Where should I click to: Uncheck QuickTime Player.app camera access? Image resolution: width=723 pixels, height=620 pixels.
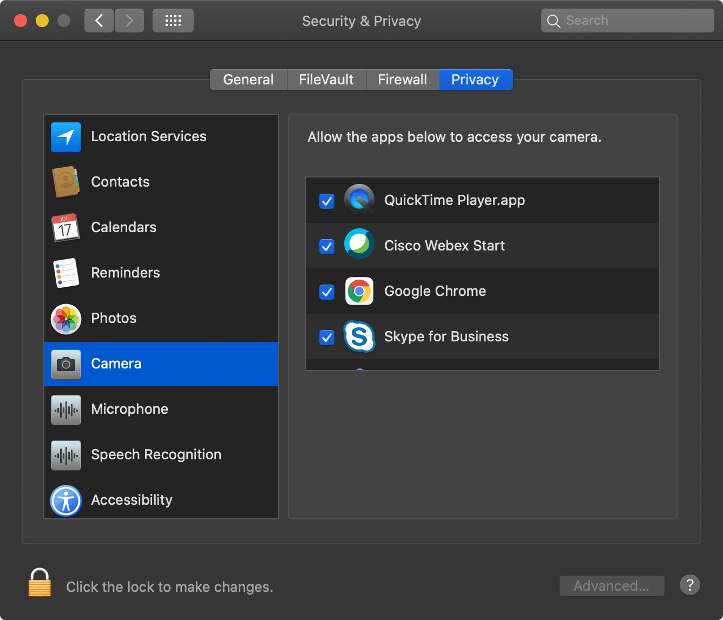pos(327,201)
